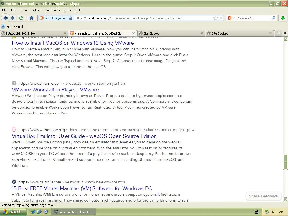Focus the DuckDuckGo search box
This screenshot has height=216, width=288.
[x=253, y=18]
